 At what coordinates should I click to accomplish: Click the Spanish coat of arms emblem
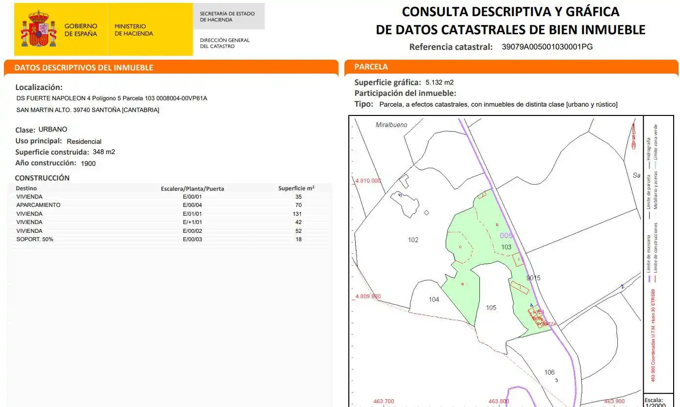coord(39,29)
